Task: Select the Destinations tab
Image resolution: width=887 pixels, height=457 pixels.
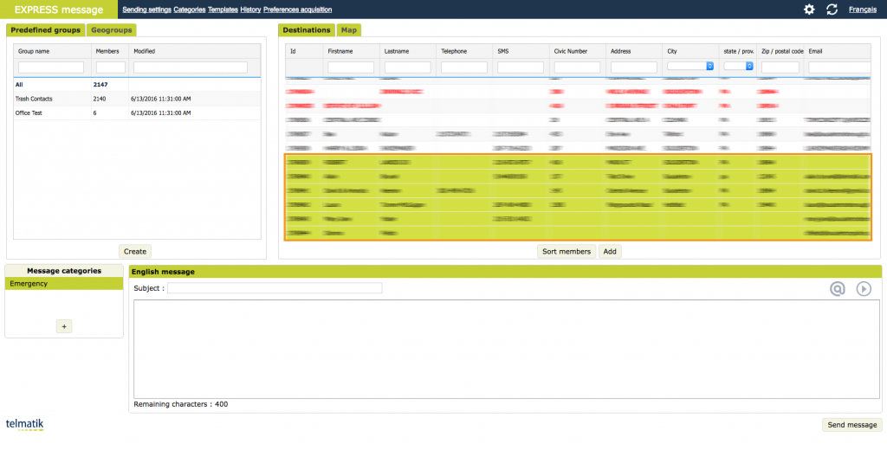Action: tap(306, 30)
